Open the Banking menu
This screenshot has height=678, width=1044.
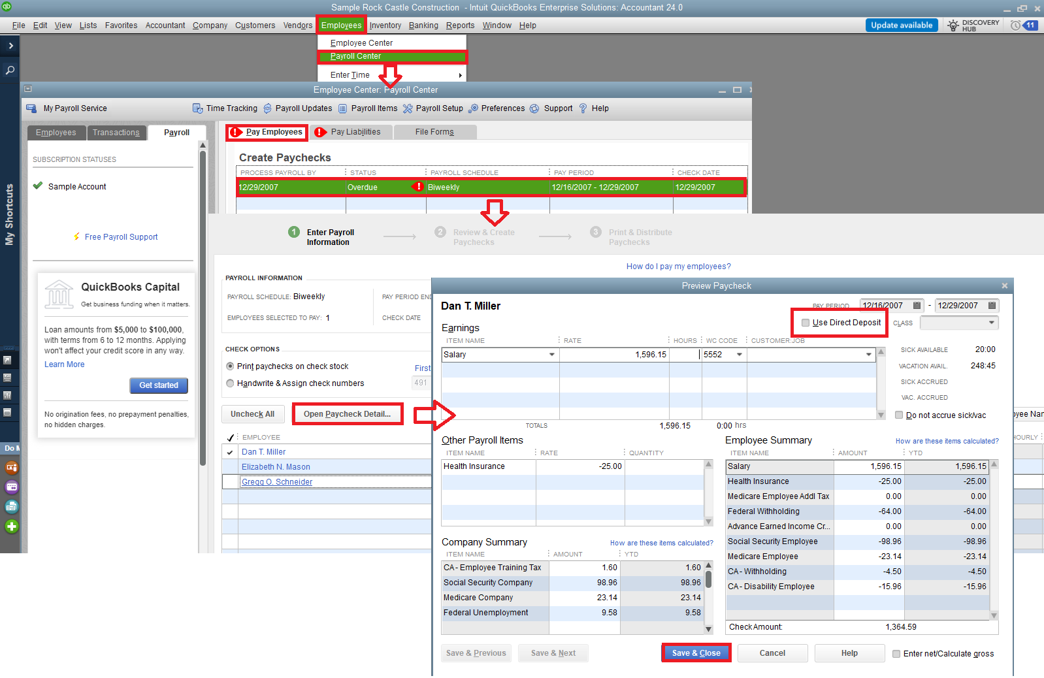423,25
